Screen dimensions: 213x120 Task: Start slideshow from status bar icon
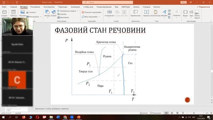(183, 113)
